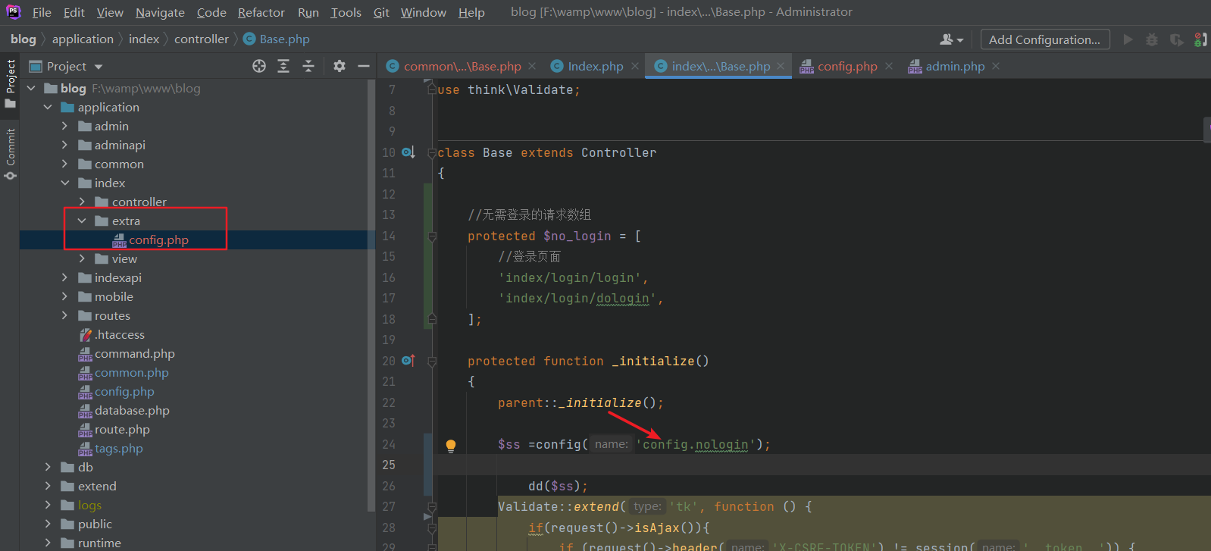Screen dimensions: 1211x551
Task: Click the Project panel vertical scrollbar
Action: tap(371, 296)
